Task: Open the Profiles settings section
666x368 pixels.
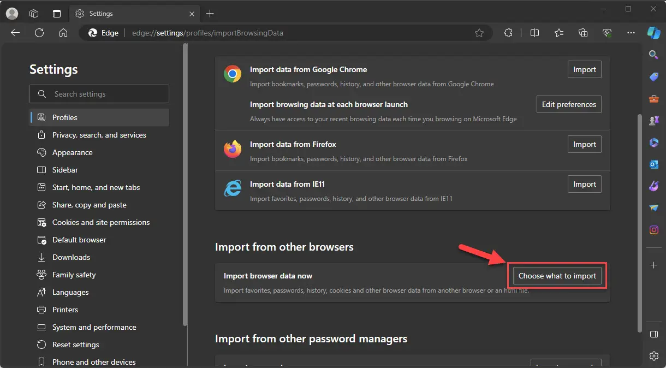Action: point(100,117)
